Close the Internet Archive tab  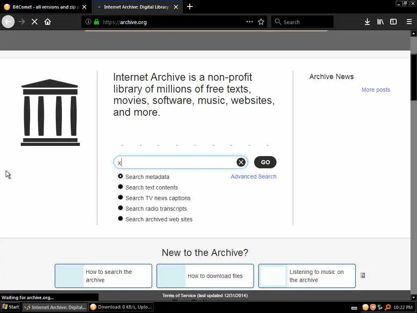176,7
